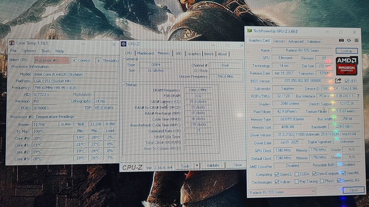Toggle the CUDA checkbox
This screenshot has width=369, height=207.
click(297, 174)
